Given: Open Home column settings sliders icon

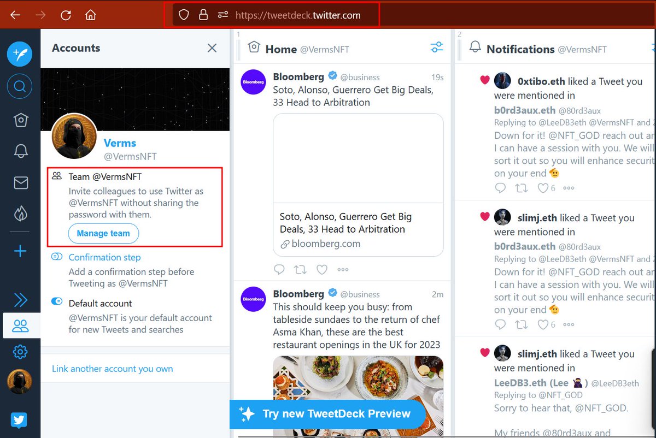Looking at the screenshot, I should tap(437, 48).
